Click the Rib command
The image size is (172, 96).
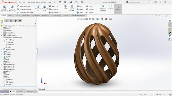click(x=79, y=6)
